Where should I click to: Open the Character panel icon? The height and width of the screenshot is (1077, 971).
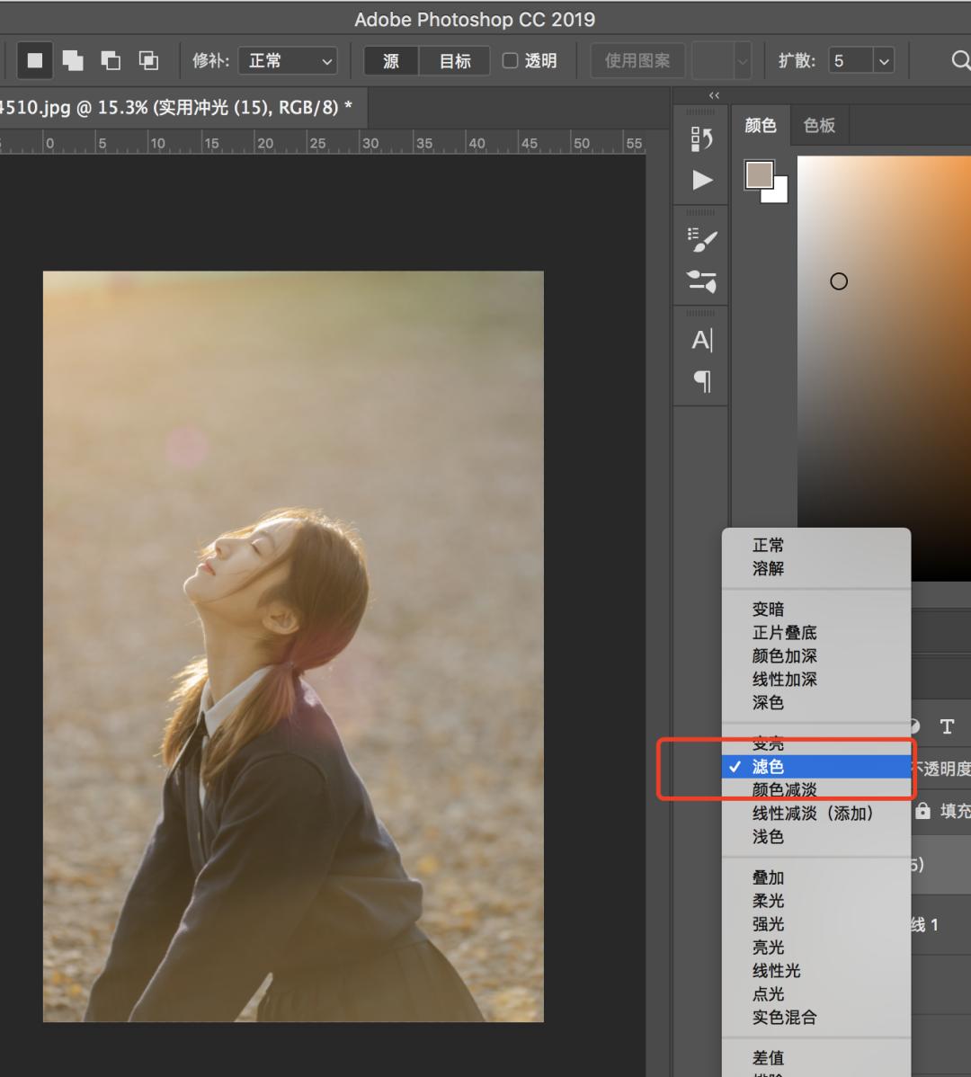point(701,341)
